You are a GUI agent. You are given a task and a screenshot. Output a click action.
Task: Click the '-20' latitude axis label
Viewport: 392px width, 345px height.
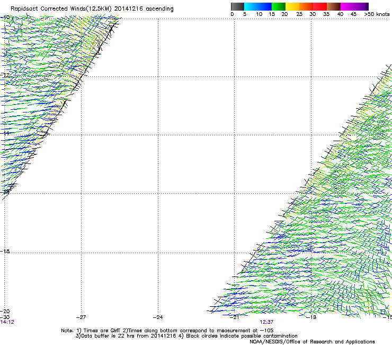pos(5,311)
